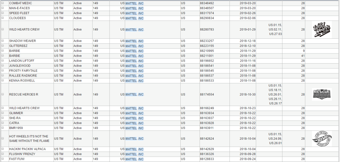Open the Hot Wheels flame logo thumbnail

[x=322, y=139]
